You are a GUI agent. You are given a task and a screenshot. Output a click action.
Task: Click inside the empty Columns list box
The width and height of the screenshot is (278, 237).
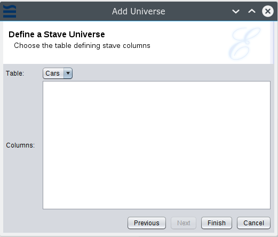pos(156,145)
